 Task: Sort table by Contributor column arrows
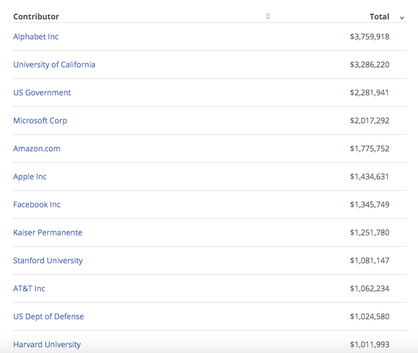pyautogui.click(x=268, y=17)
